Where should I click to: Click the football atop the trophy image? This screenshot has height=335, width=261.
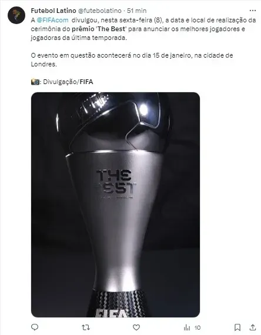coord(113,122)
